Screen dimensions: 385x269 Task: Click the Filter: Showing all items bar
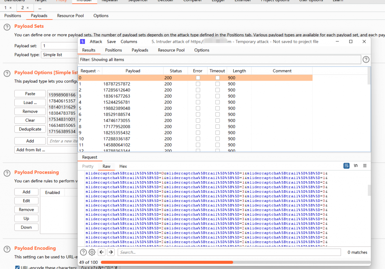[220, 60]
